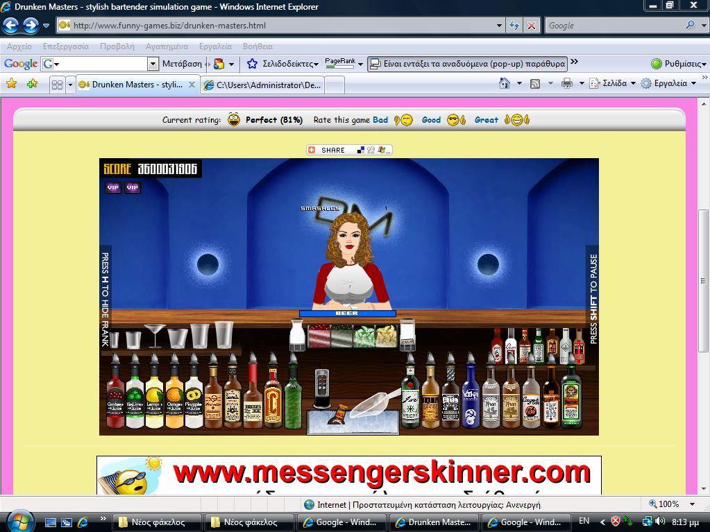Image resolution: width=710 pixels, height=532 pixels.
Task: Pick the Orange Juice bottle
Action: tap(174, 392)
